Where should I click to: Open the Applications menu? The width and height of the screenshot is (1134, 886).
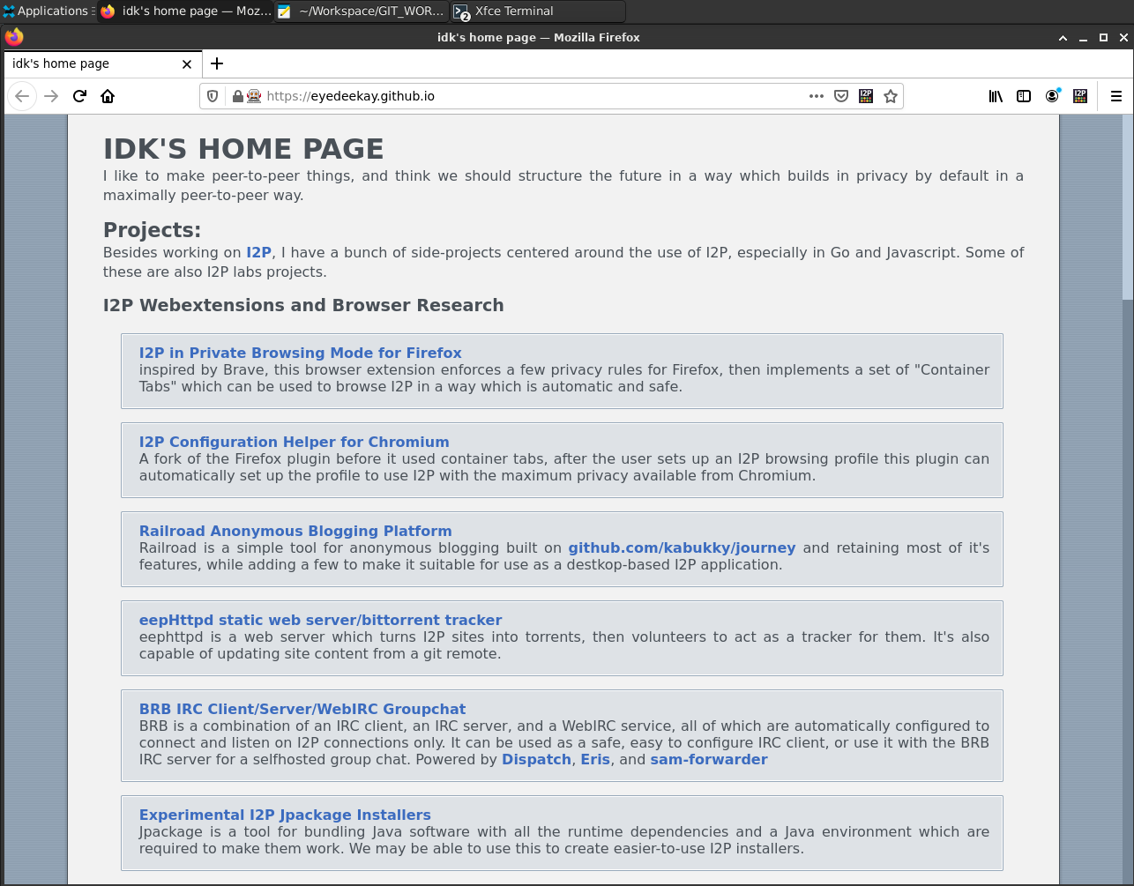tap(46, 11)
